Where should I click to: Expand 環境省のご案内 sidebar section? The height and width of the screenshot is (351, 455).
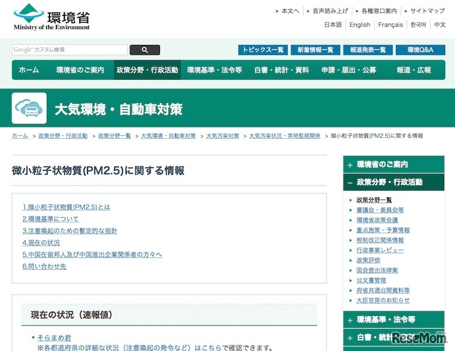coord(394,164)
